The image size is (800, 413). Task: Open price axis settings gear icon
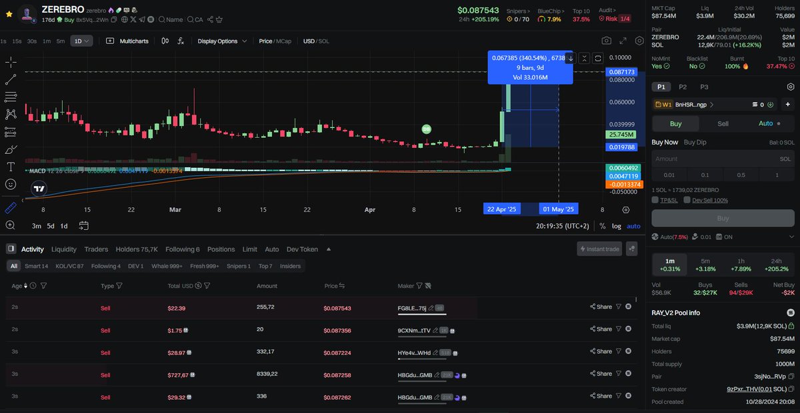625,208
